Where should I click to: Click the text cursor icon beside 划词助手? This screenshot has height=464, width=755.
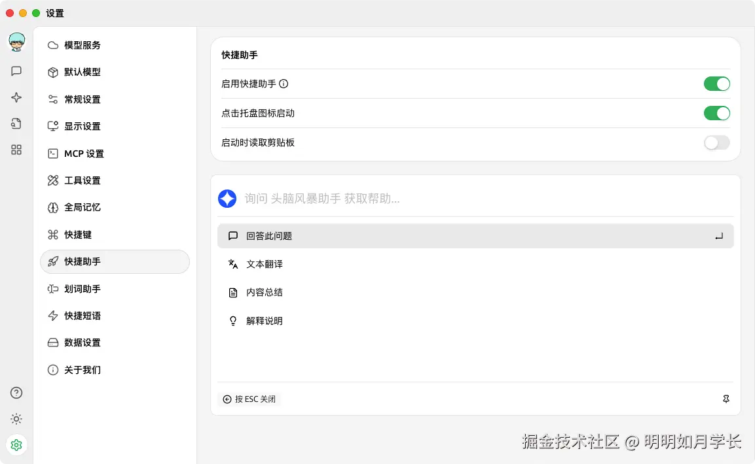pyautogui.click(x=53, y=289)
